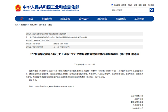Viewport: 168px width, 112px height.
Task: Open the 首页 navigation tab
Action: tap(31, 19)
